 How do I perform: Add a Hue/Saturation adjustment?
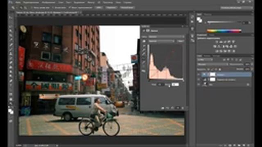point(215,46)
